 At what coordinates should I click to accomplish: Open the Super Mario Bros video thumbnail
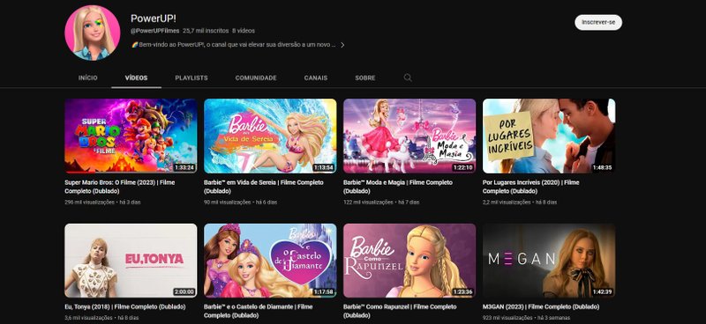point(131,136)
